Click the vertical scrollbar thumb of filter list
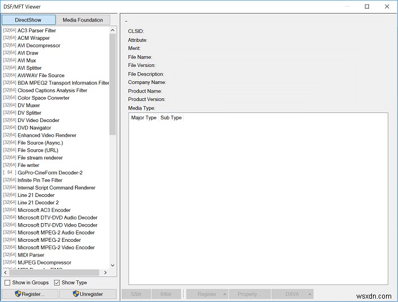The image size is (398, 302). (x=113, y=84)
